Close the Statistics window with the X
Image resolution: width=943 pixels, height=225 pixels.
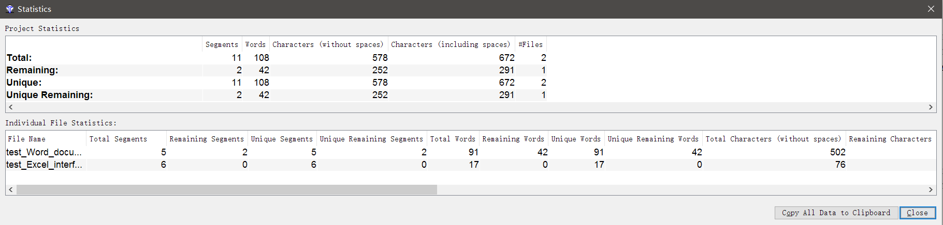tap(931, 9)
